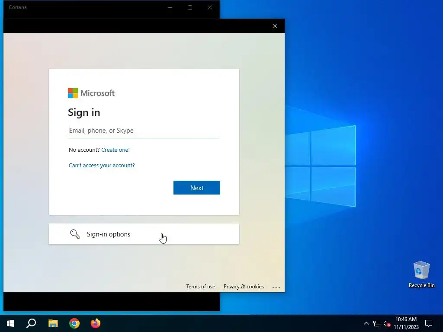Screen dimensions: 443x332
Task: Click the Next button
Action: tap(197, 188)
